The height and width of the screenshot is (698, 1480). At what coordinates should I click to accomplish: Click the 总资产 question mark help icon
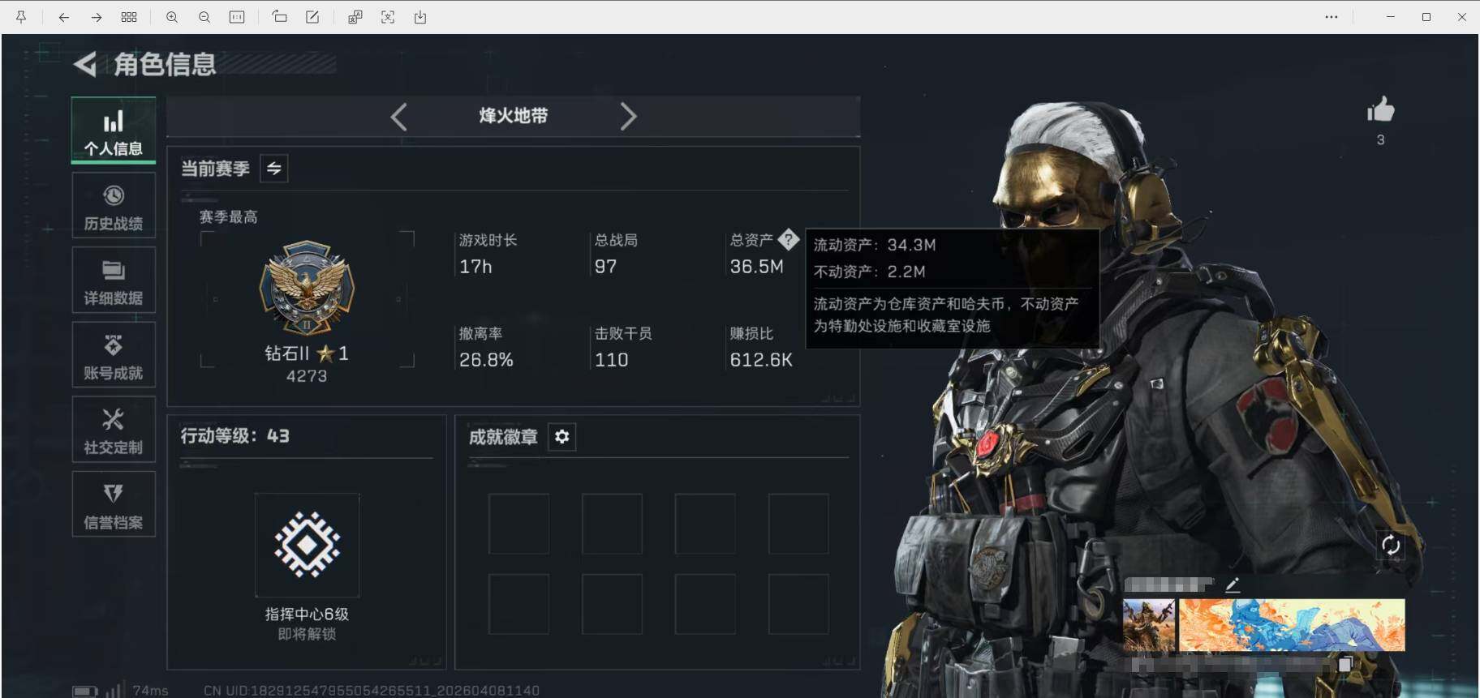(788, 239)
